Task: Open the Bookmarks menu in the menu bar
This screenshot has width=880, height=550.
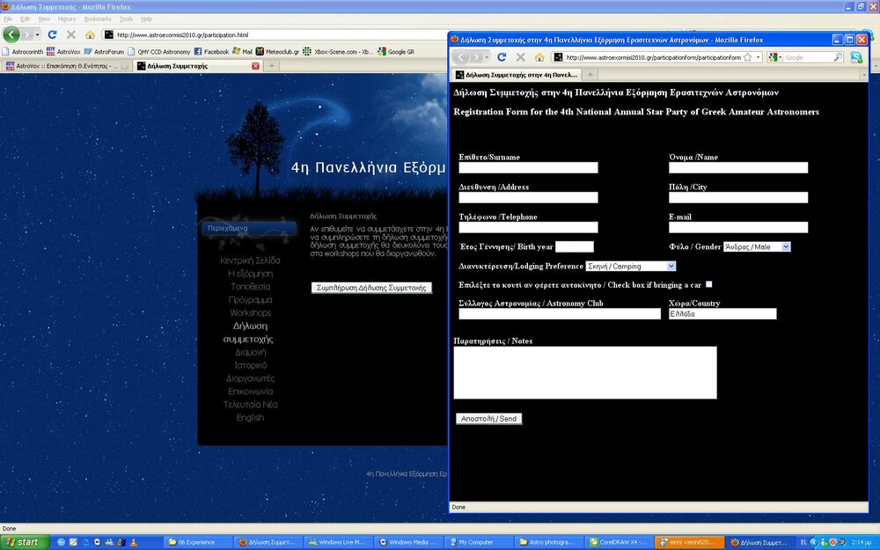Action: [x=97, y=18]
